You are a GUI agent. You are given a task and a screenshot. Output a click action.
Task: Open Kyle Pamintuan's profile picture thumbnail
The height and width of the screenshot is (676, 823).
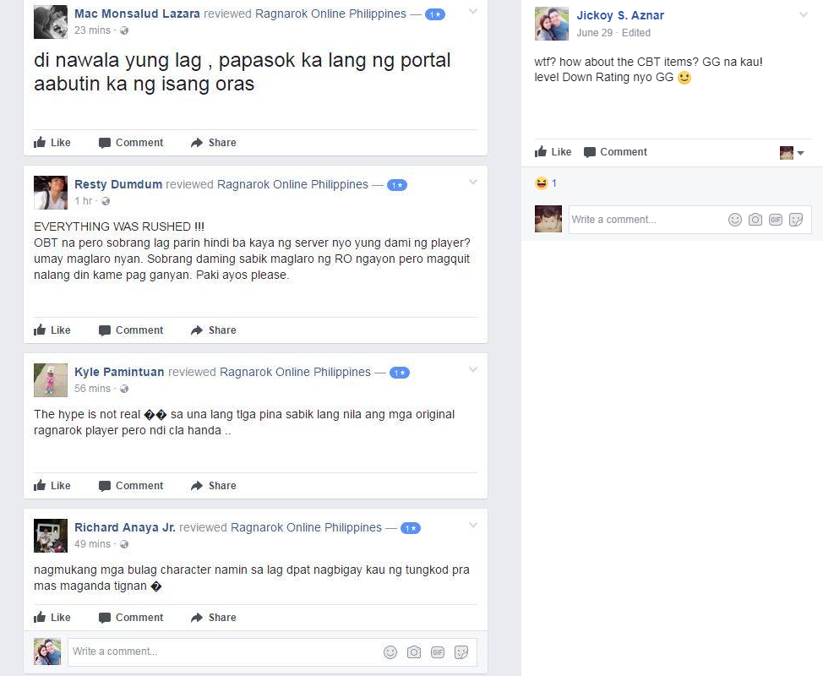point(51,380)
